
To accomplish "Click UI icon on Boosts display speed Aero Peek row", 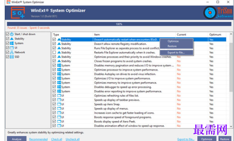I will point(59,121).
